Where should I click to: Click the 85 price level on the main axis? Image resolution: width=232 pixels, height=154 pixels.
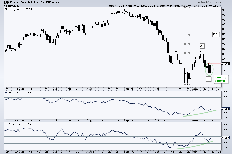click(x=224, y=34)
